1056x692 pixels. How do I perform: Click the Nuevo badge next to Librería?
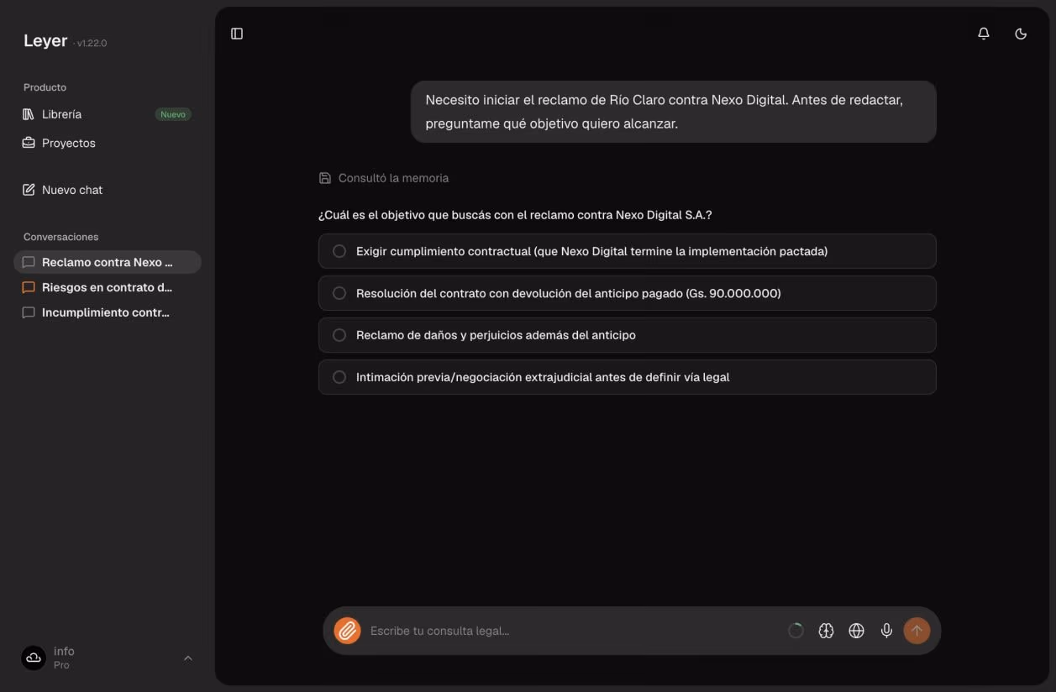tap(173, 114)
